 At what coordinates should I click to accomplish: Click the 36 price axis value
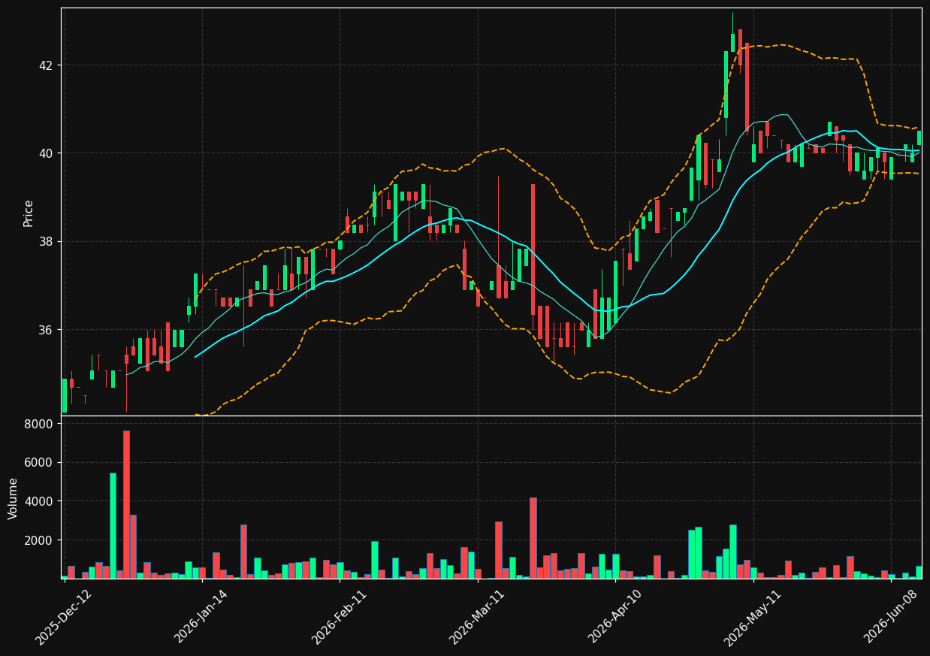point(46,330)
